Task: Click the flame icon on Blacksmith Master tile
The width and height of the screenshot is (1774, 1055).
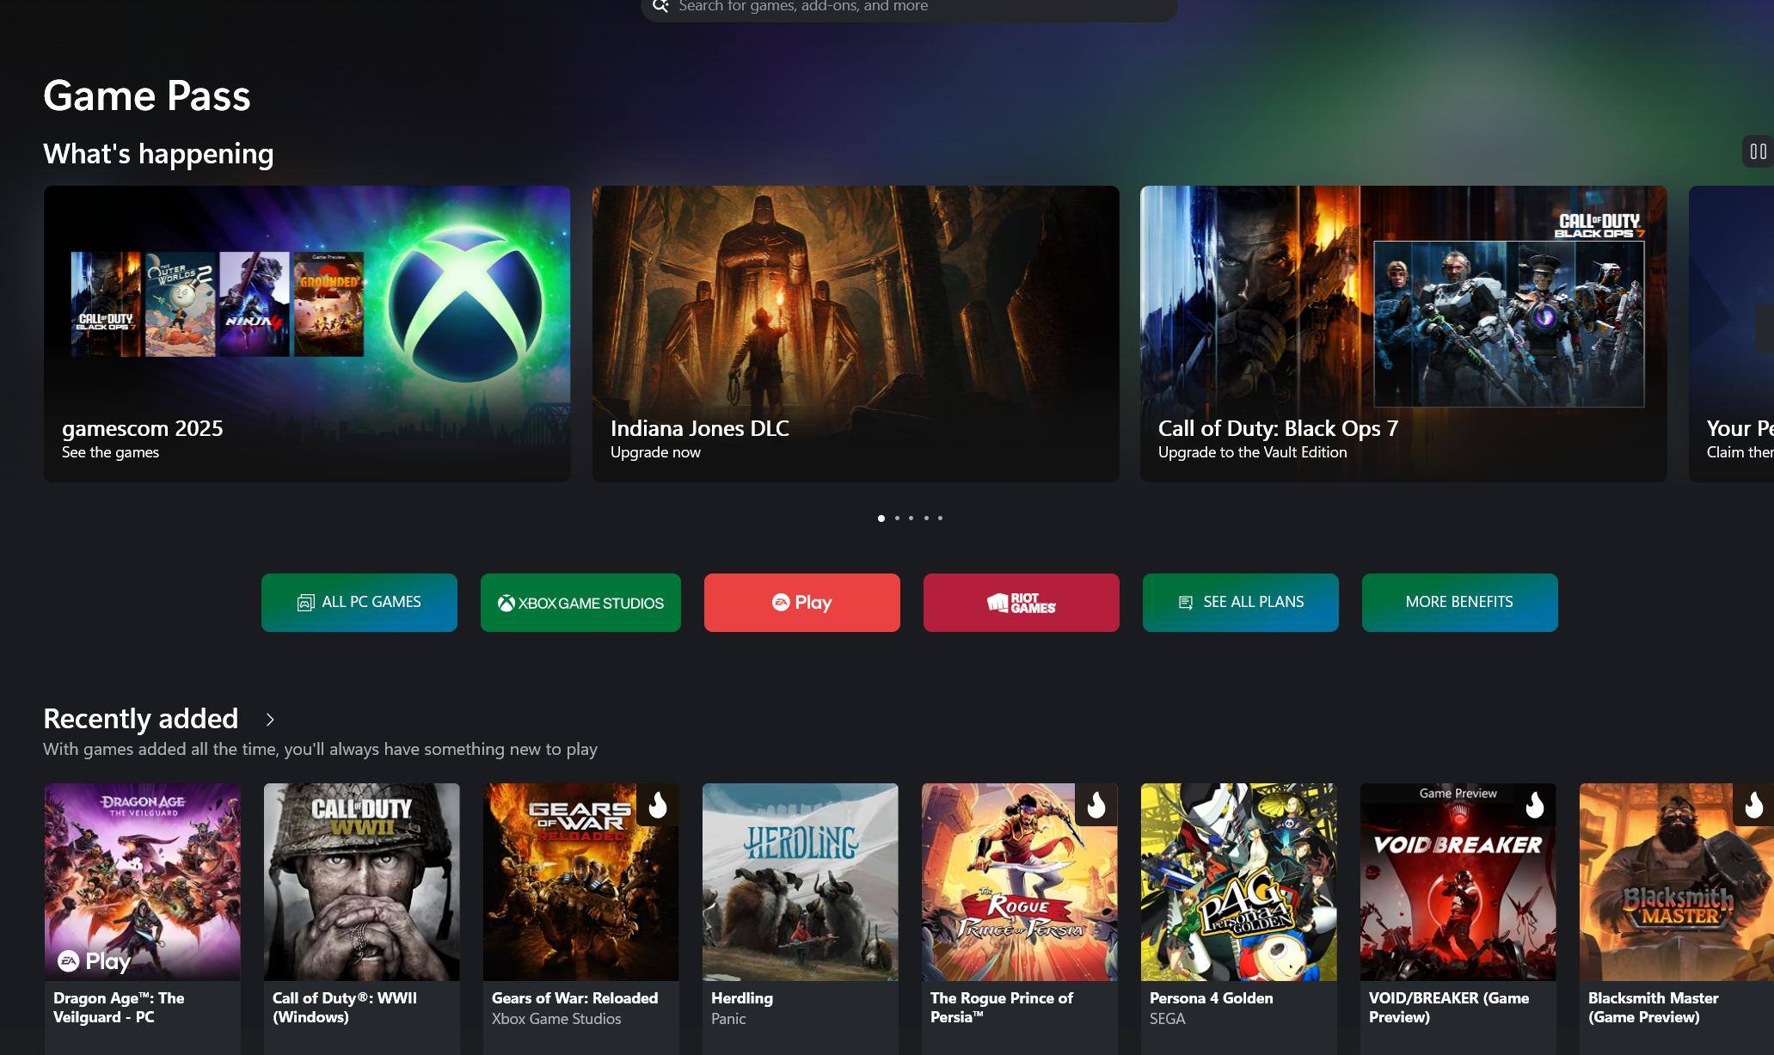Action: point(1754,805)
